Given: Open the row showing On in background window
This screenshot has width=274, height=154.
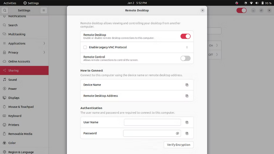Looking at the screenshot, I should (x=214, y=45).
